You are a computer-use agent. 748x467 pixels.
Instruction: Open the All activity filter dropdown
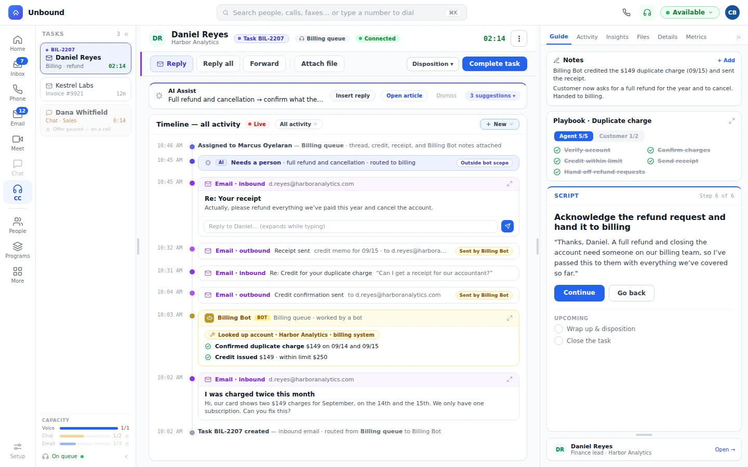pyautogui.click(x=299, y=125)
